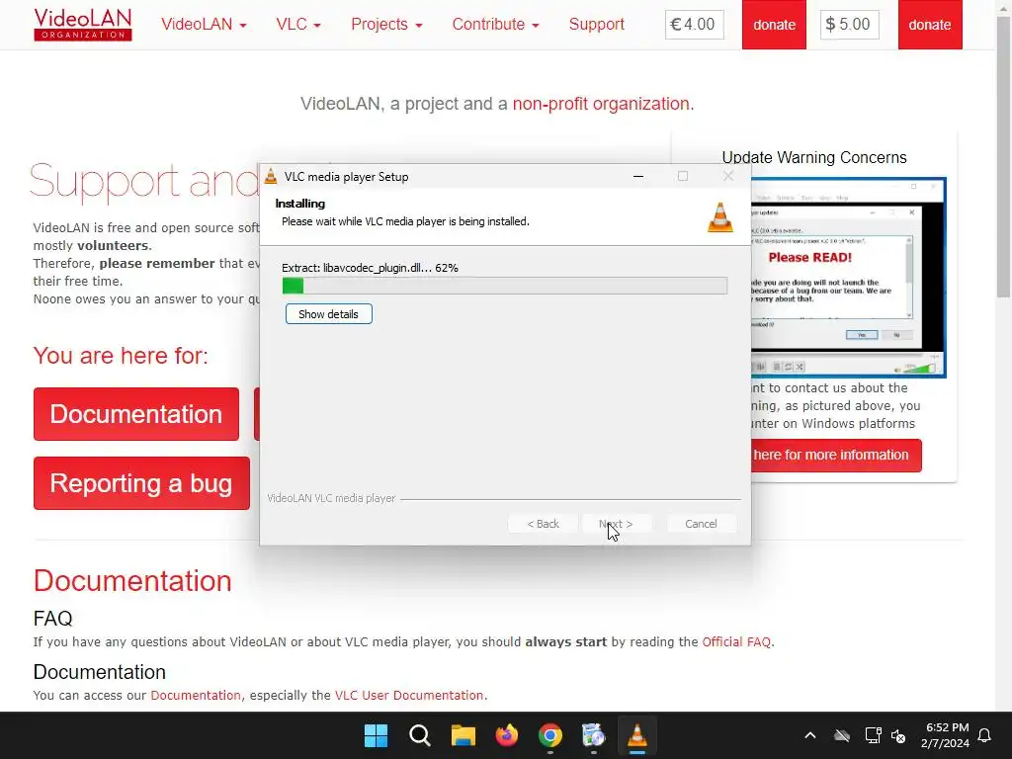Open the notifications bell icon
The height and width of the screenshot is (759, 1012).
pos(984,735)
